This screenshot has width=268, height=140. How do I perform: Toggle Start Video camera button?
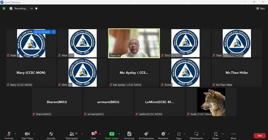pos(27,135)
